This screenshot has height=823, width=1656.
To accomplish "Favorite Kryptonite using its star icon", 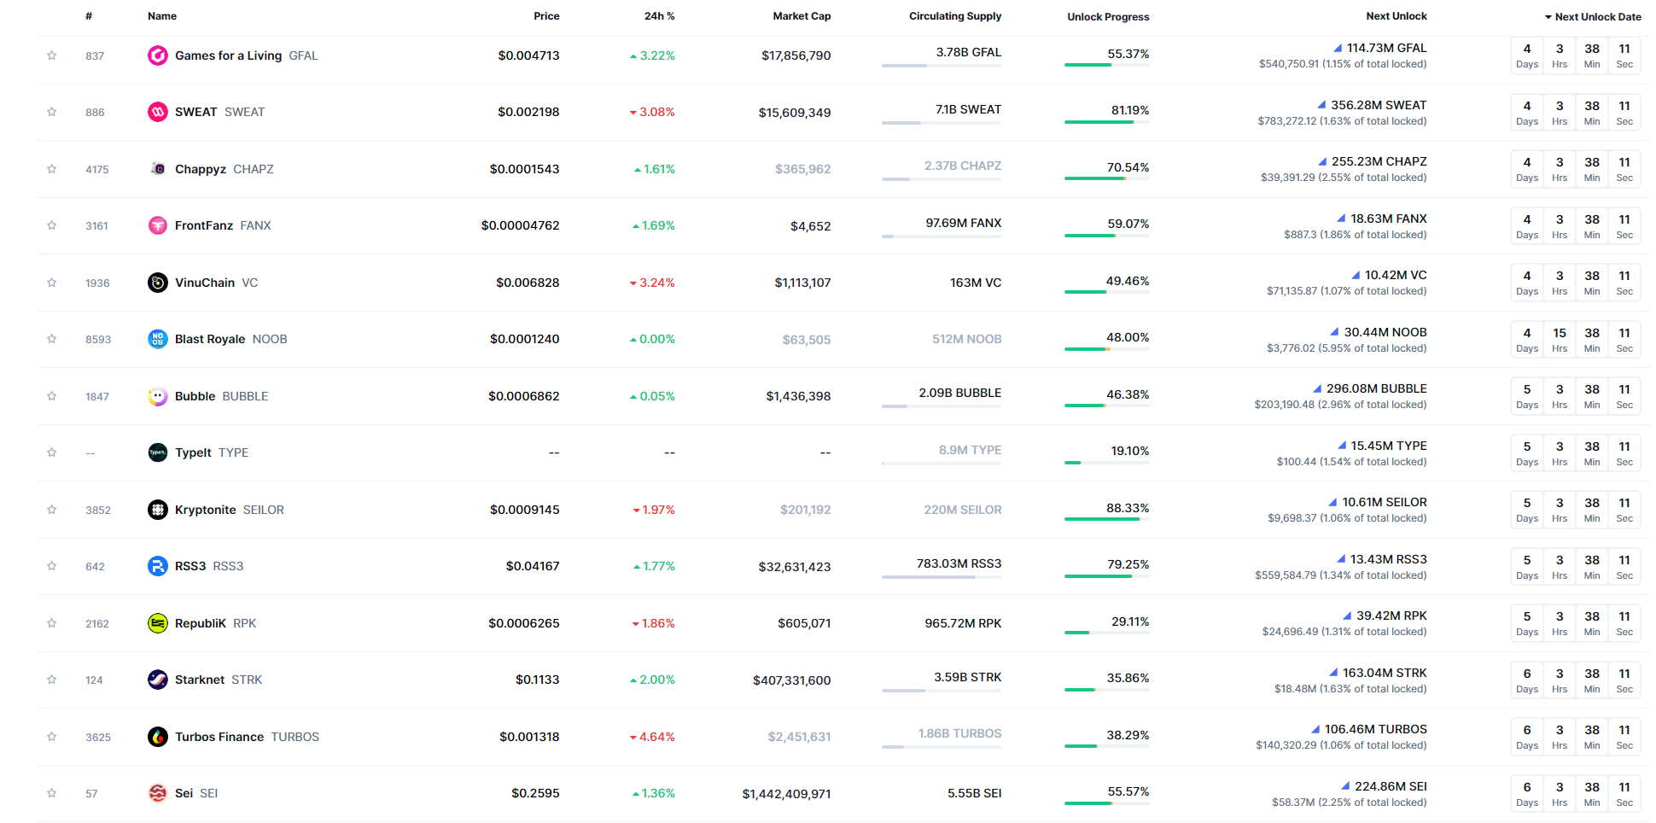I will click(52, 510).
